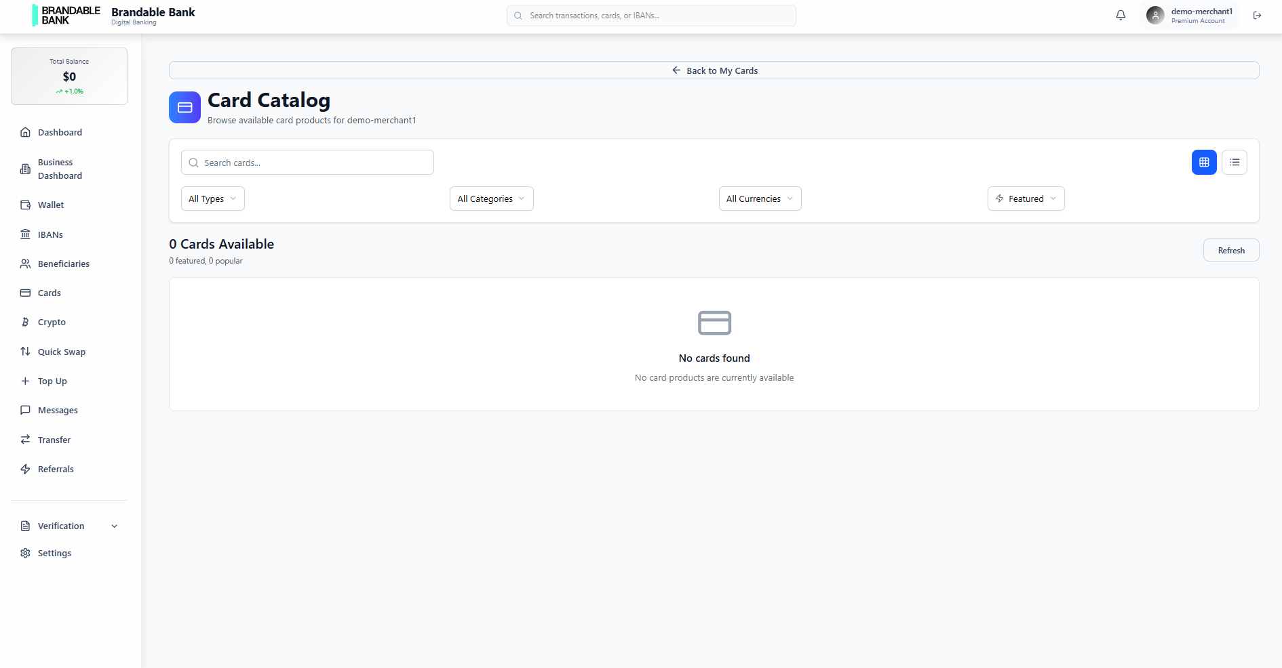Go to the Crypto section
The height and width of the screenshot is (668, 1282).
(52, 322)
